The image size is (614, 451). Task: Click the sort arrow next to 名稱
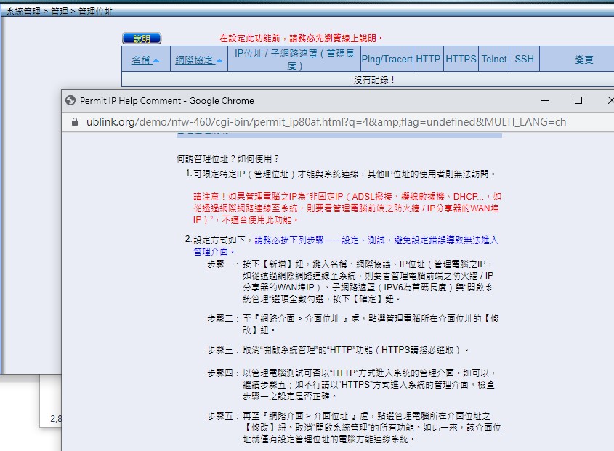point(156,60)
